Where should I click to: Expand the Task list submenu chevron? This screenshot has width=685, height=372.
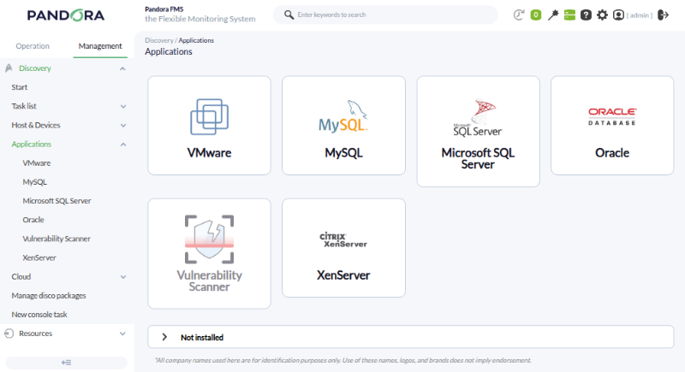coord(123,106)
